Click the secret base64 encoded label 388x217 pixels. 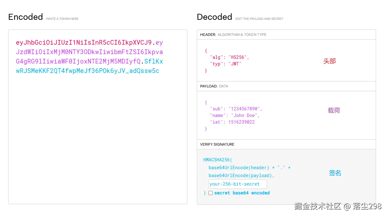point(242,193)
